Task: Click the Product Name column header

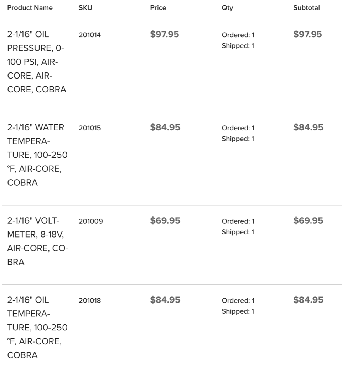Action: pyautogui.click(x=30, y=8)
